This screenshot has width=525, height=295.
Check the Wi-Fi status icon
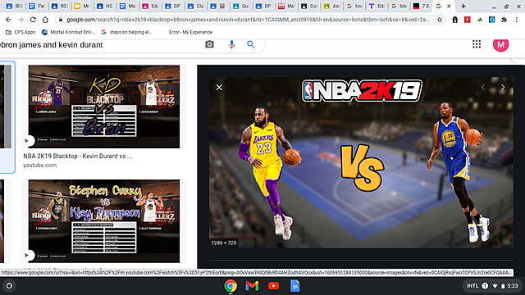coord(495,286)
